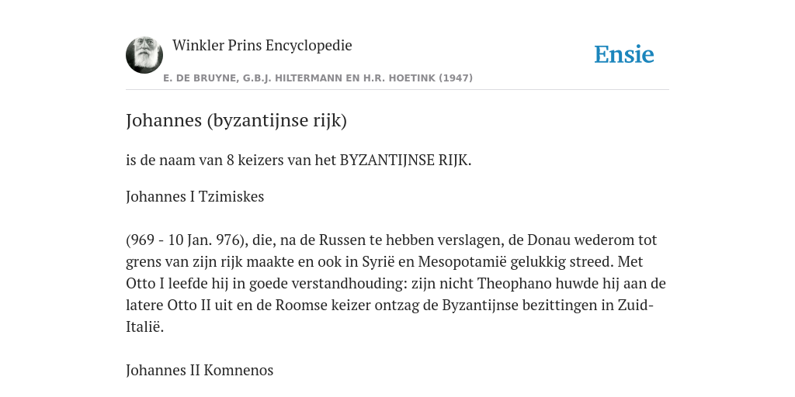Click the name Otto II in paragraph
795x397 pixels.
pos(189,306)
